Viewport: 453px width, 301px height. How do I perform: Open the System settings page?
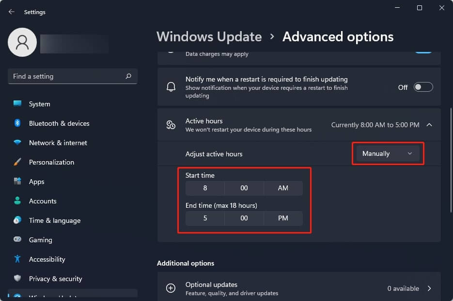pos(39,104)
